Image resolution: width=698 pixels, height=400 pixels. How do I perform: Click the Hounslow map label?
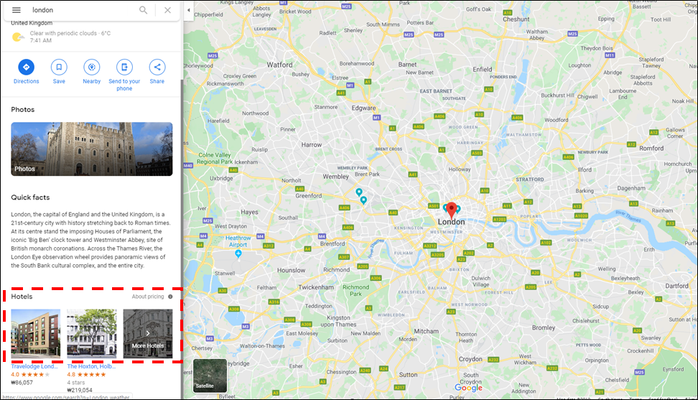pos(291,271)
